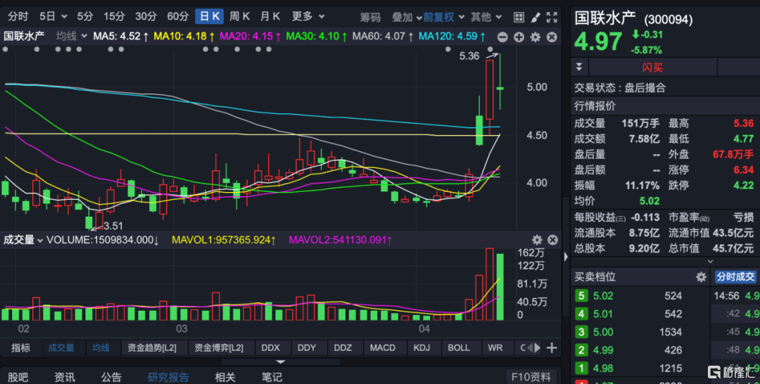760x384 pixels.
Task: Click the F10资料 button
Action: click(x=531, y=377)
